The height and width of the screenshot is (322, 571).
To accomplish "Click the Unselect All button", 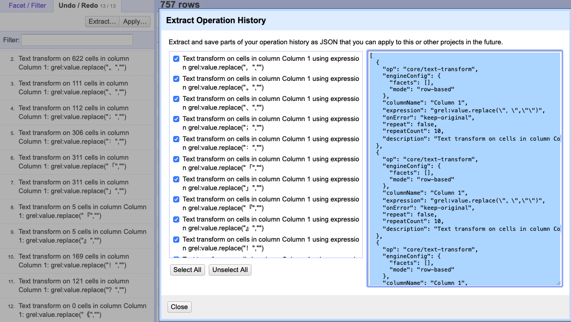I will [x=230, y=270].
